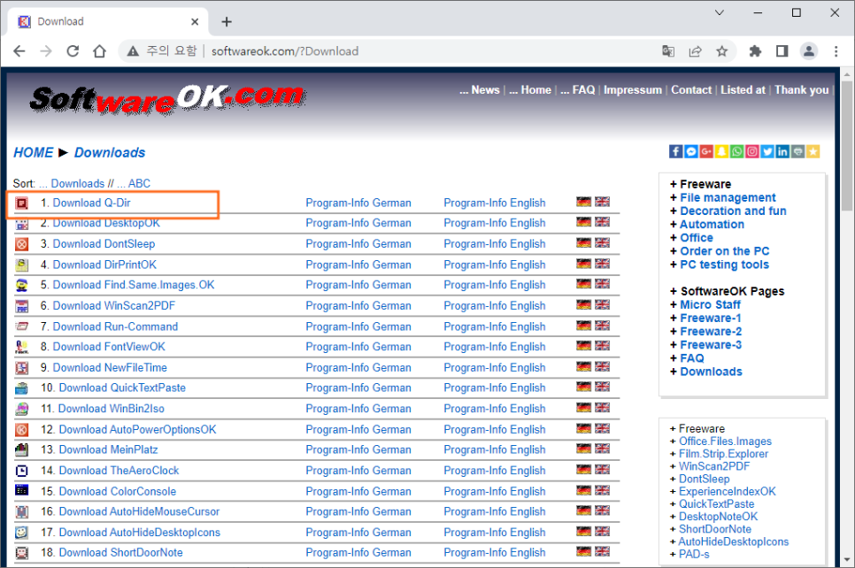
Task: Click the Google Plus share icon
Action: pyautogui.click(x=706, y=151)
